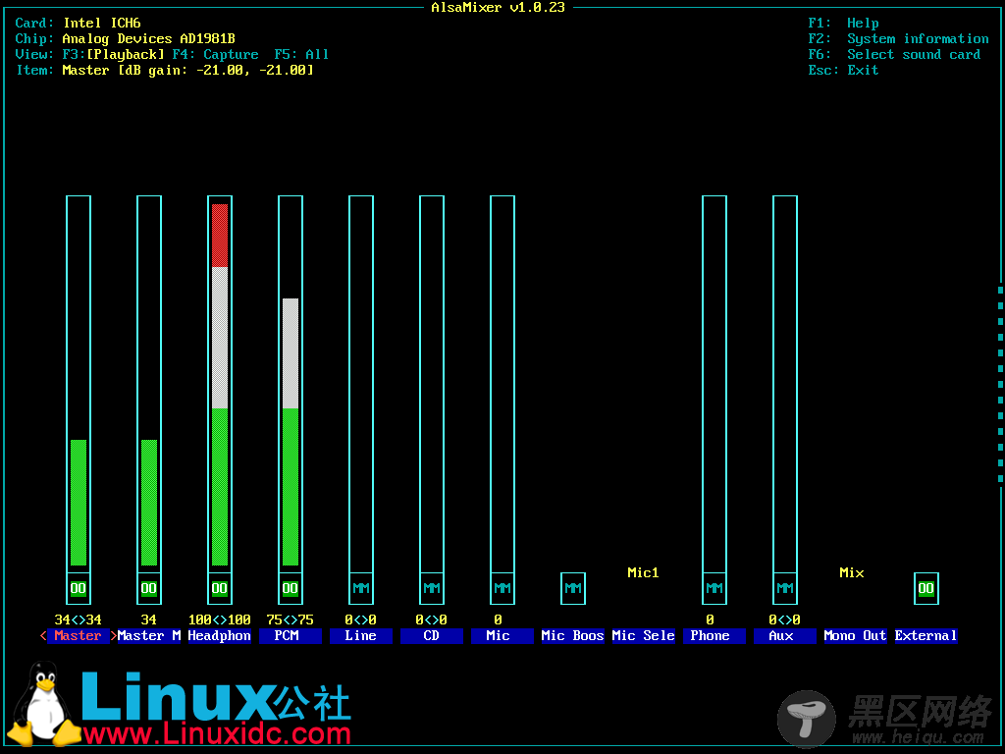
Task: Click the Aux volume bar
Action: (x=785, y=384)
